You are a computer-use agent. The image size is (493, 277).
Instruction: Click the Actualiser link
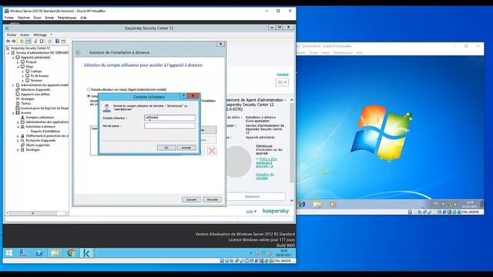(283, 75)
